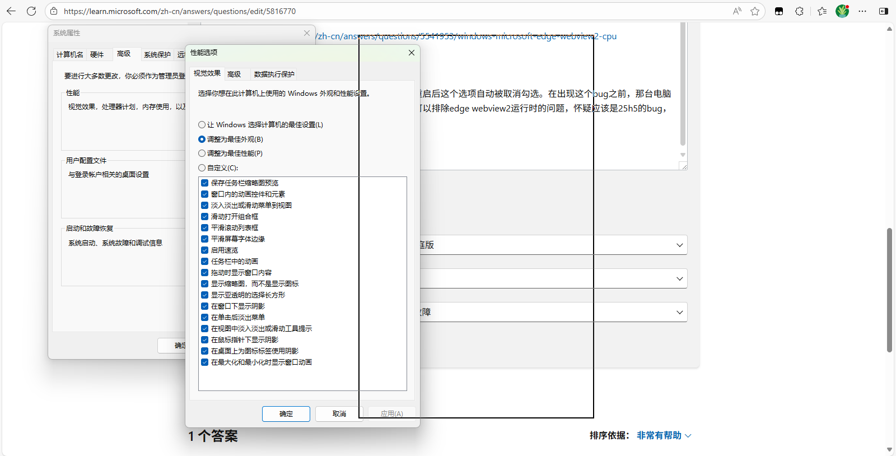Open 计算机名 tab in 系统属性
896x456 pixels.
click(70, 55)
